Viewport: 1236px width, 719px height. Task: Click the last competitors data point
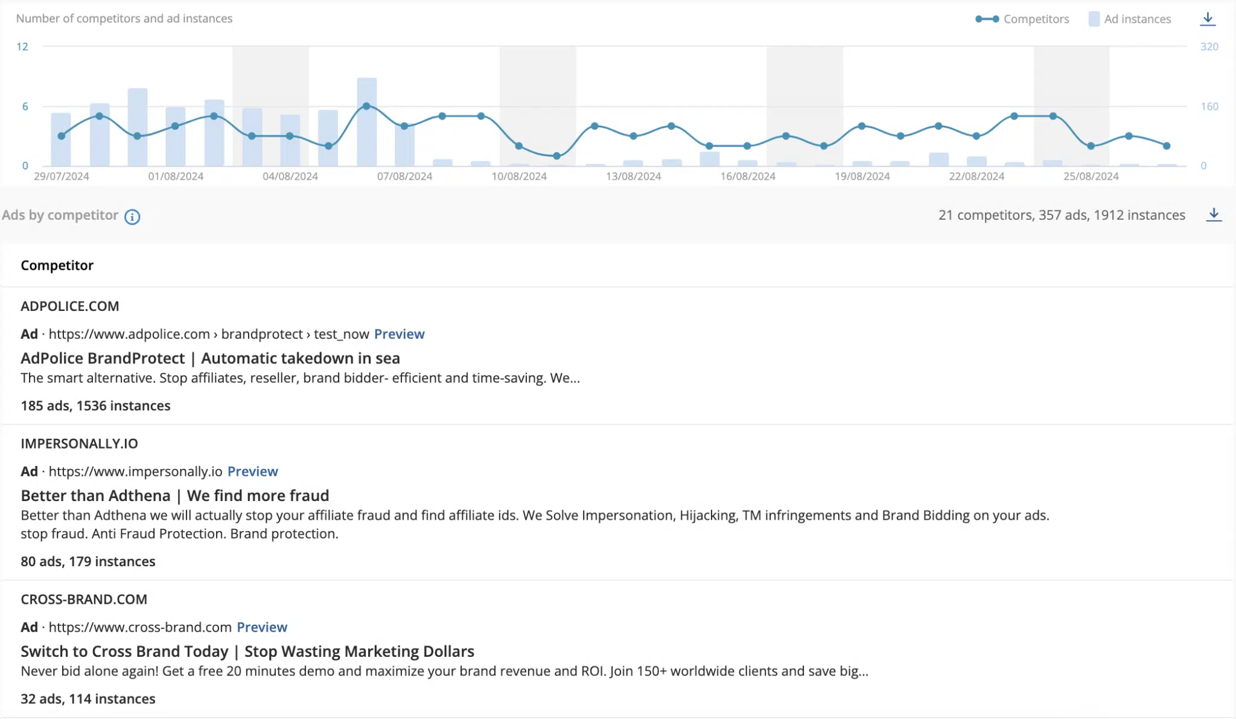pos(1167,146)
